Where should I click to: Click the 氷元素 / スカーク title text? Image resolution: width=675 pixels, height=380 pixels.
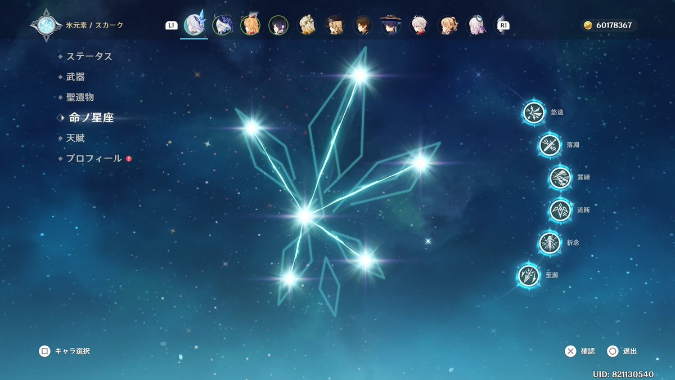point(94,25)
